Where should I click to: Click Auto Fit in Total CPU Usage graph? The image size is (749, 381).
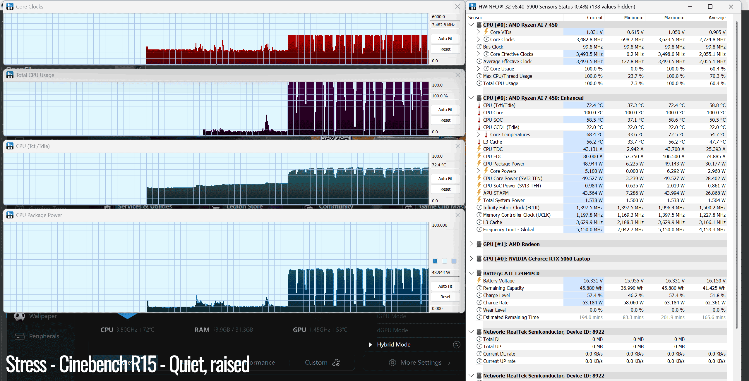[x=445, y=110]
